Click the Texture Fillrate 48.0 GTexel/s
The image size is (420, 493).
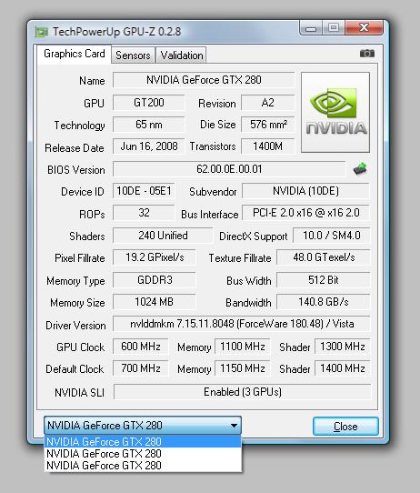click(x=324, y=257)
